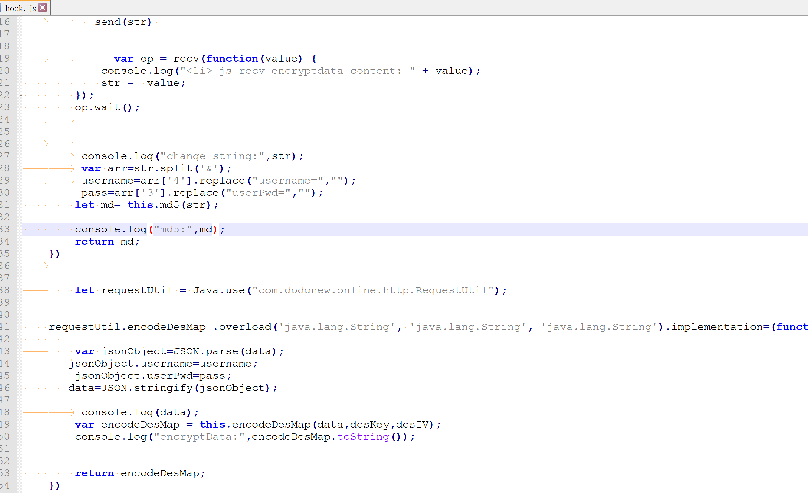Viewport: 808px width, 493px height.
Task: Click the 'return md;' statement
Action: [x=107, y=242]
